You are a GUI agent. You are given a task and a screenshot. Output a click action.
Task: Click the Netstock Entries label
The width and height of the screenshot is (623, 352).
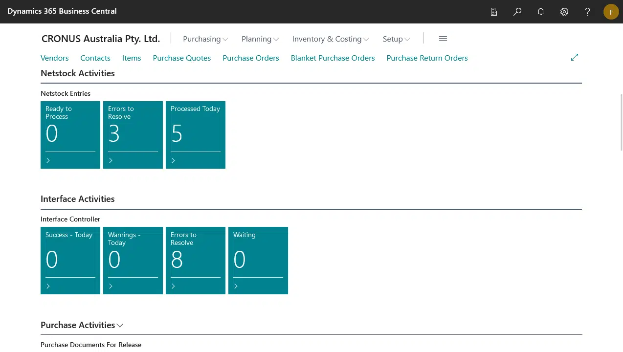click(x=66, y=93)
